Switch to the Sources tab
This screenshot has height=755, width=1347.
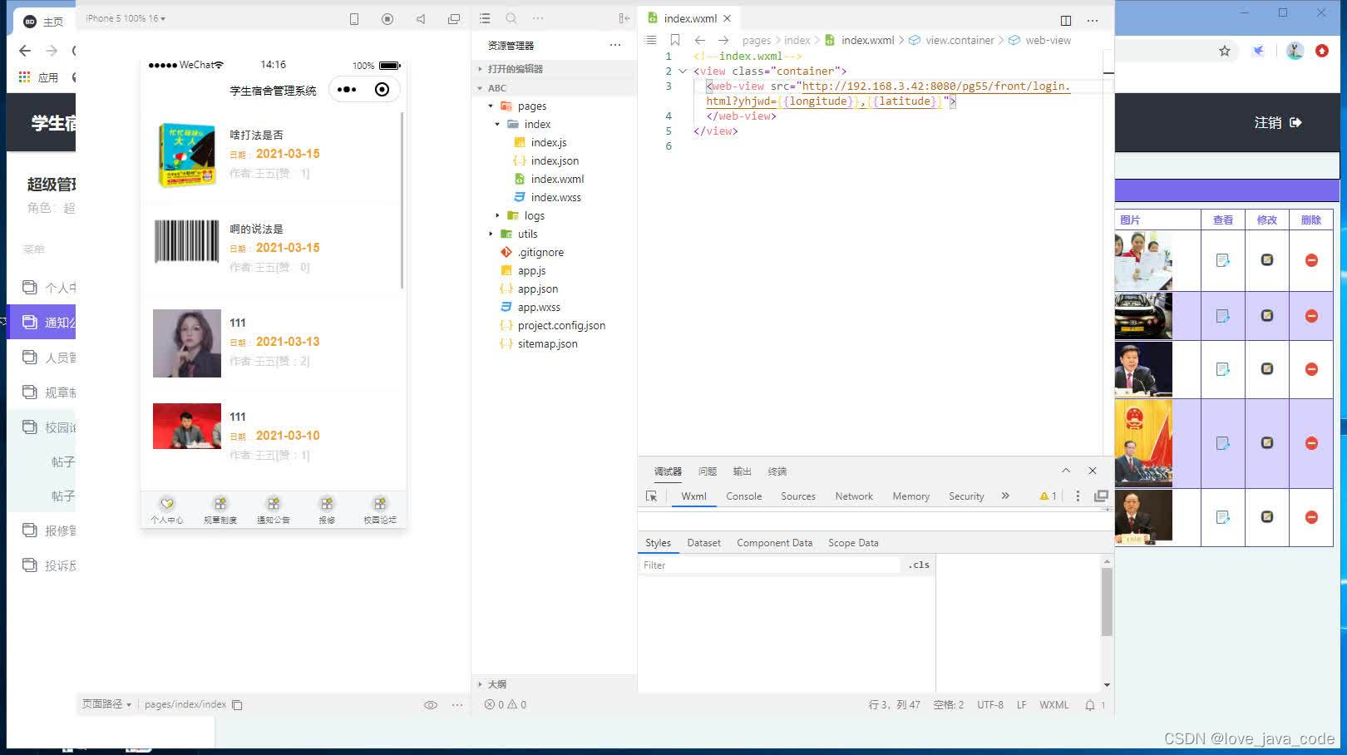pyautogui.click(x=798, y=496)
